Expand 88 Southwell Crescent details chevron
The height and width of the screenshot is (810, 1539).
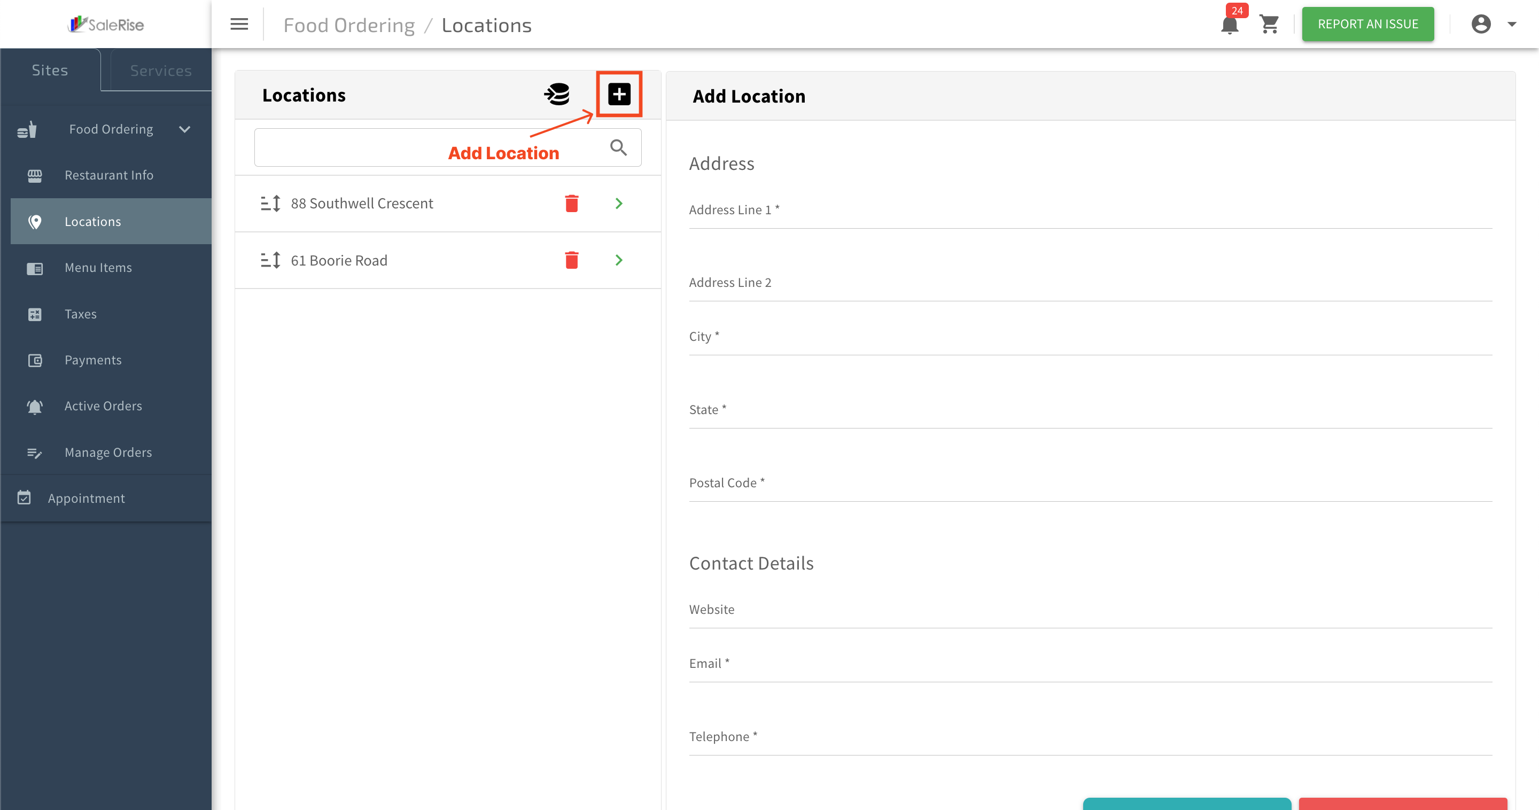(x=618, y=204)
